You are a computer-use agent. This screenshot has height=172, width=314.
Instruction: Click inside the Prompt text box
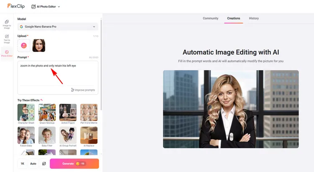point(58,73)
